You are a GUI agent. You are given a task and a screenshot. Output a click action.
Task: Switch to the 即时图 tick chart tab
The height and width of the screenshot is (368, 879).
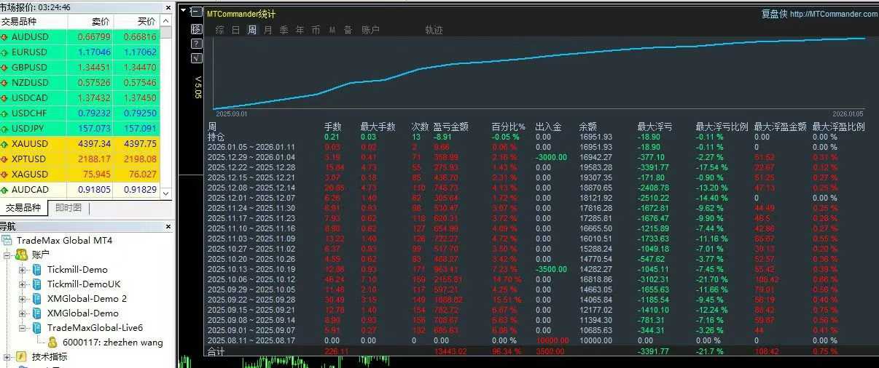tap(68, 208)
